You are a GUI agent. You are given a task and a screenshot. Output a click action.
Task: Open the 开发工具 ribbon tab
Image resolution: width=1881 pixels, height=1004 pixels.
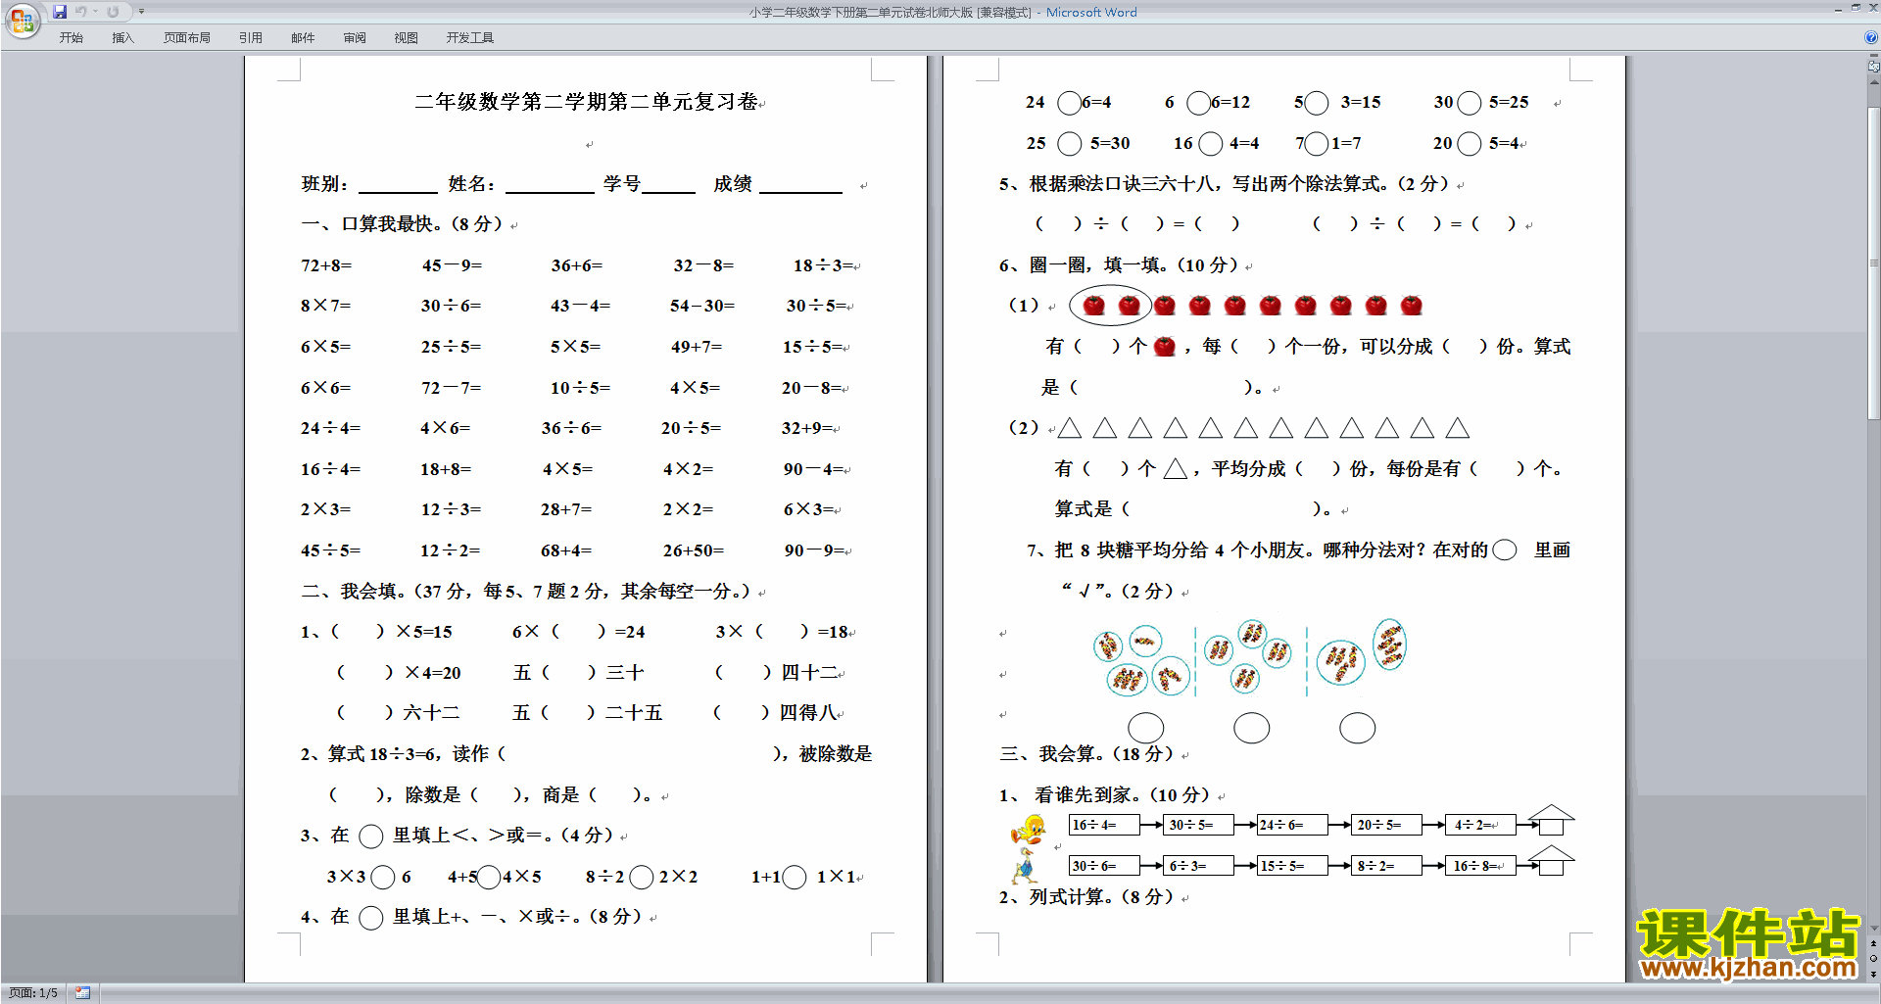470,38
